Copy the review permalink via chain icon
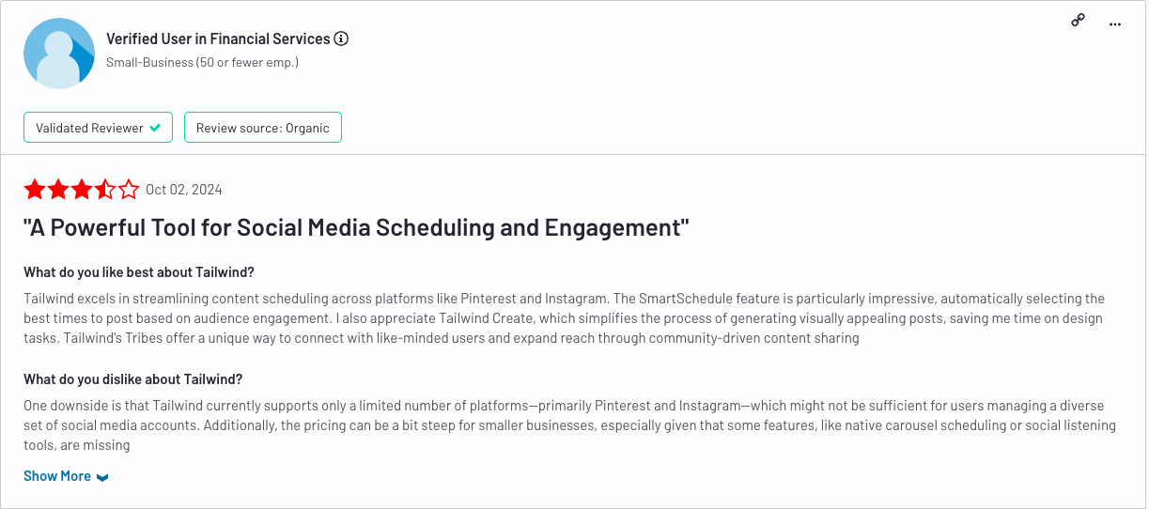The height and width of the screenshot is (509, 1149). tap(1079, 21)
